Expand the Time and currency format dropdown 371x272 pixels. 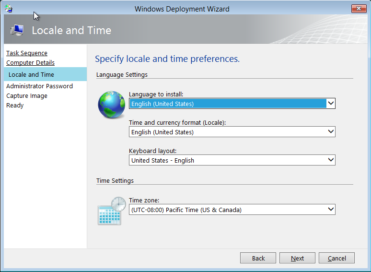(x=232, y=131)
